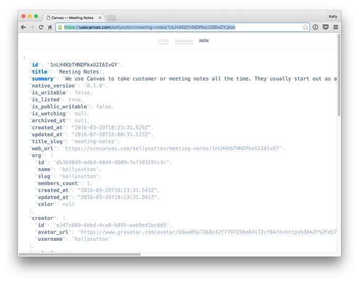This screenshot has height=282, width=359.
Task: Select the Canvas — Meeting Notes browser tab
Action: pos(73,17)
